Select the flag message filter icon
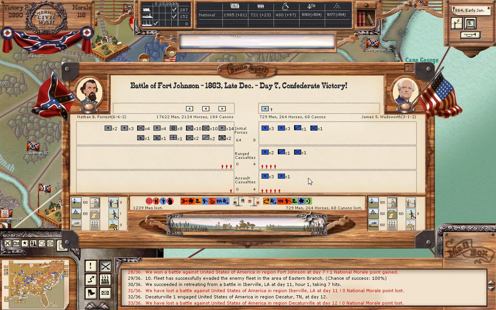 (x=91, y=293)
